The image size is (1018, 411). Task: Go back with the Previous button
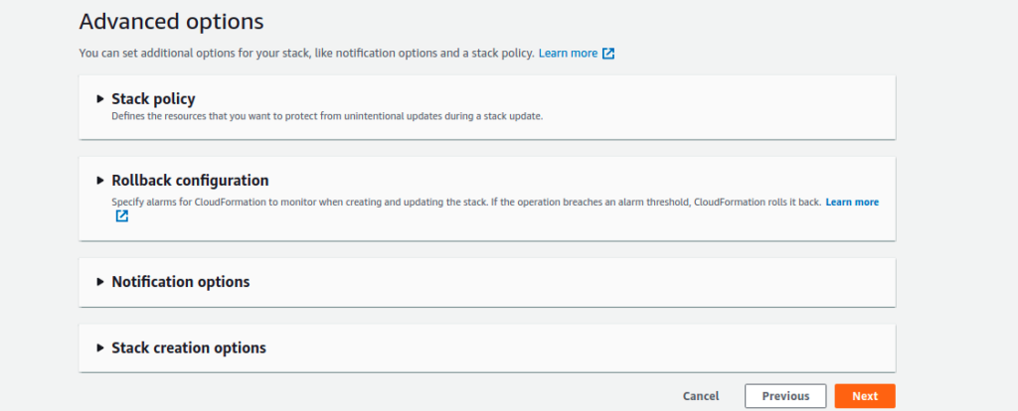coord(785,396)
